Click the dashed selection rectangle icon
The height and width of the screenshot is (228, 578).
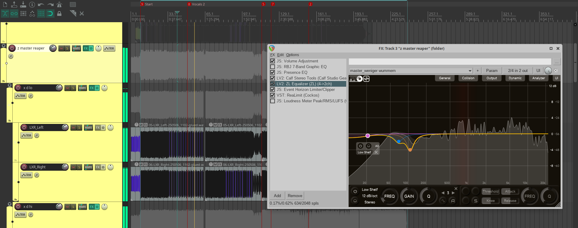tap(73, 4)
